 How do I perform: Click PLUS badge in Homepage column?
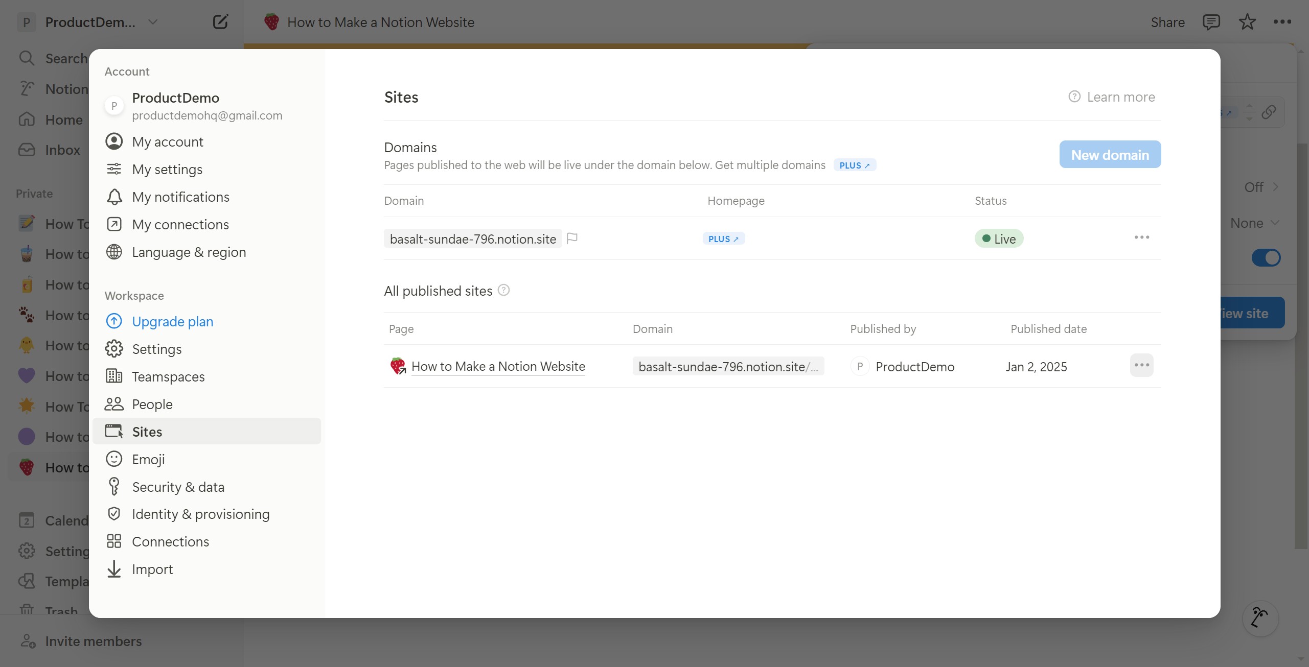click(723, 239)
